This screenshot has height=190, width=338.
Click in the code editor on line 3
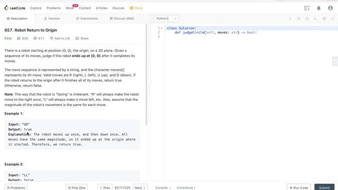251,36
